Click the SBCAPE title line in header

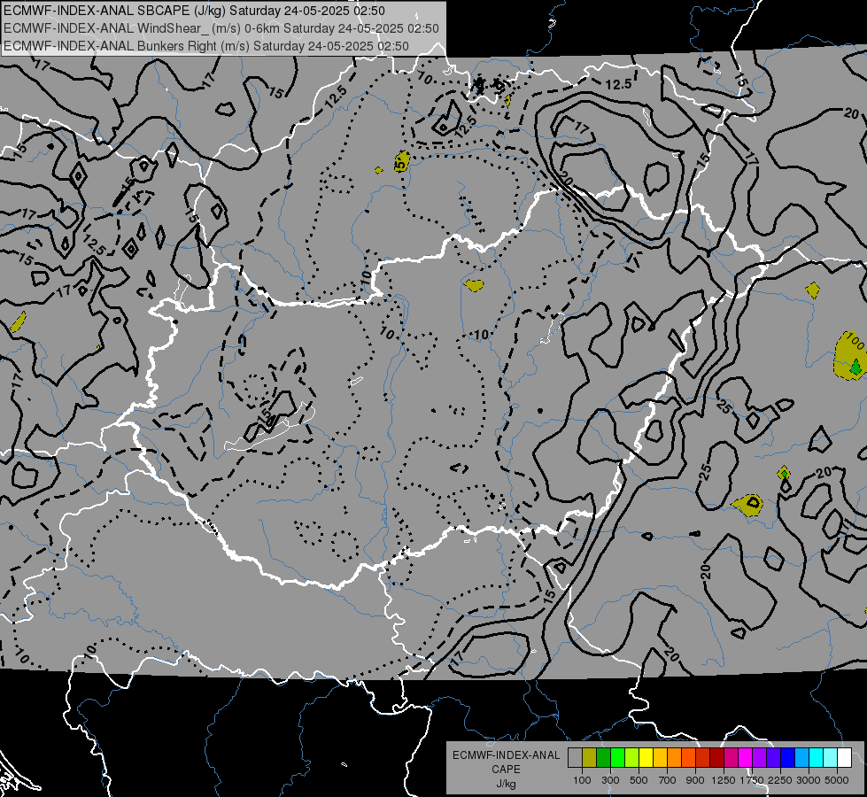pos(194,11)
